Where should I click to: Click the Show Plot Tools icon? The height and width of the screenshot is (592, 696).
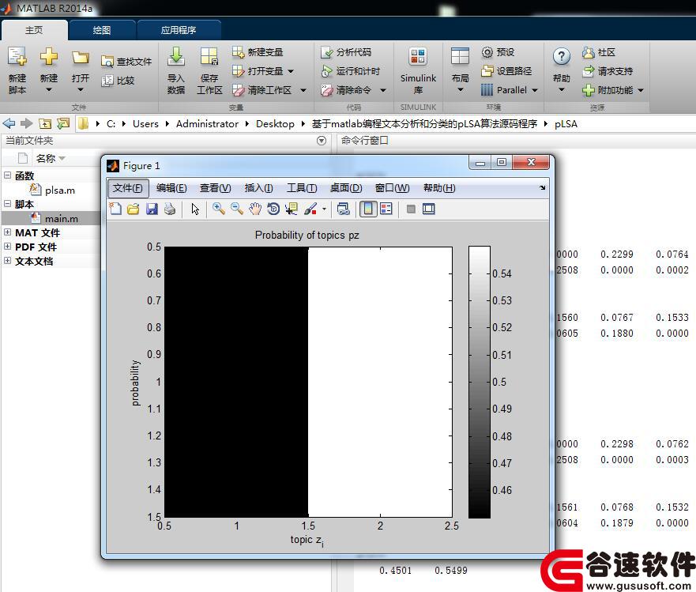[429, 209]
